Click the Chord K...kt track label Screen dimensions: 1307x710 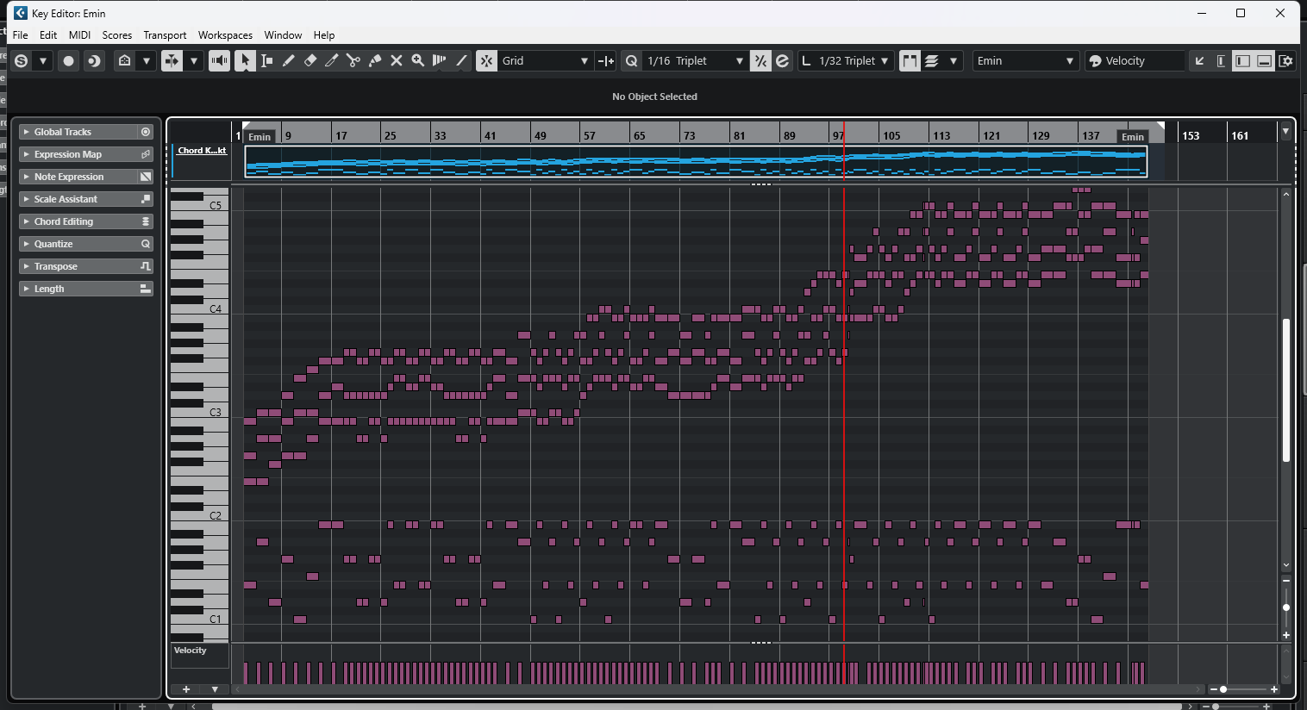[202, 151]
